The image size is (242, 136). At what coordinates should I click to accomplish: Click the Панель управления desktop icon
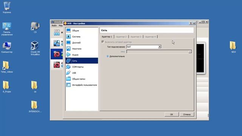tap(7, 29)
